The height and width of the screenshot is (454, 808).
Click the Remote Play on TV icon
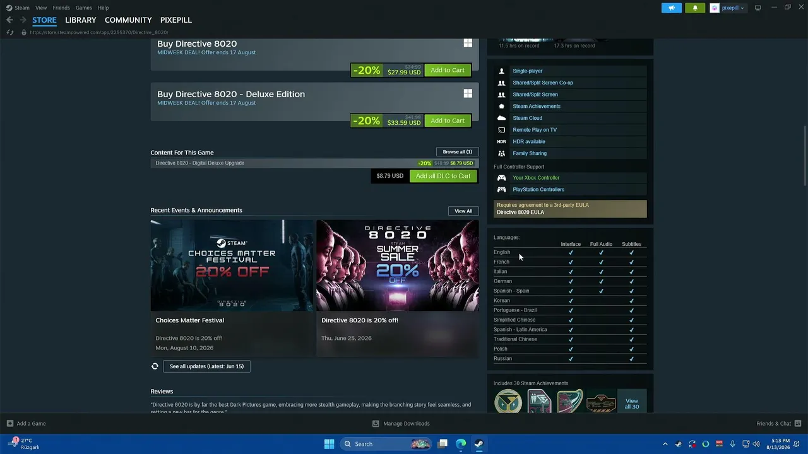[502, 130]
